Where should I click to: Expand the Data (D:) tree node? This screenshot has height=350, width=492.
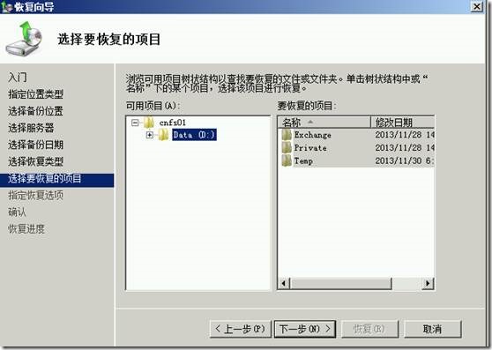[x=150, y=135]
